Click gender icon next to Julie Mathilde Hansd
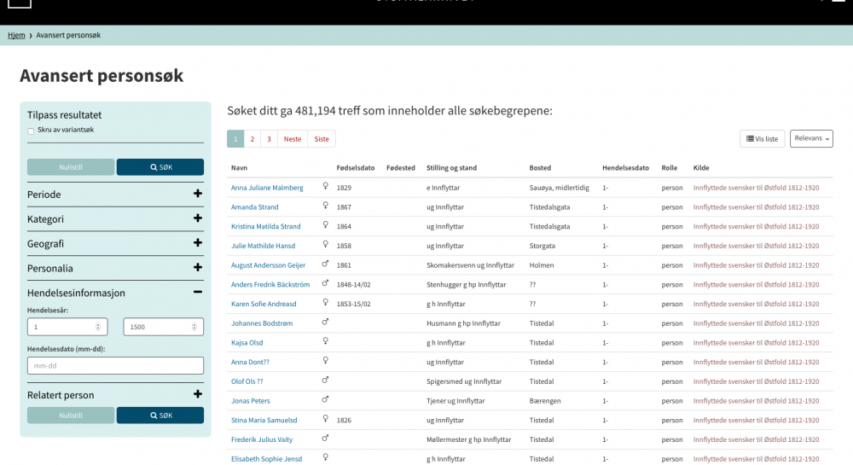The image size is (853, 465). click(x=325, y=244)
